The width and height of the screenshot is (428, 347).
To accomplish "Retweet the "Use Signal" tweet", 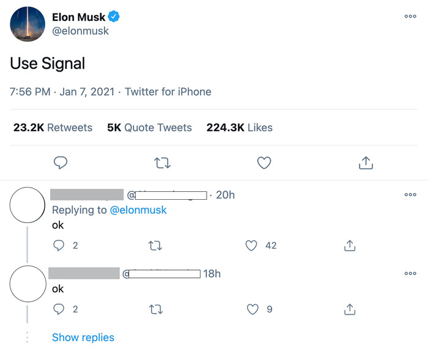I will (x=163, y=163).
